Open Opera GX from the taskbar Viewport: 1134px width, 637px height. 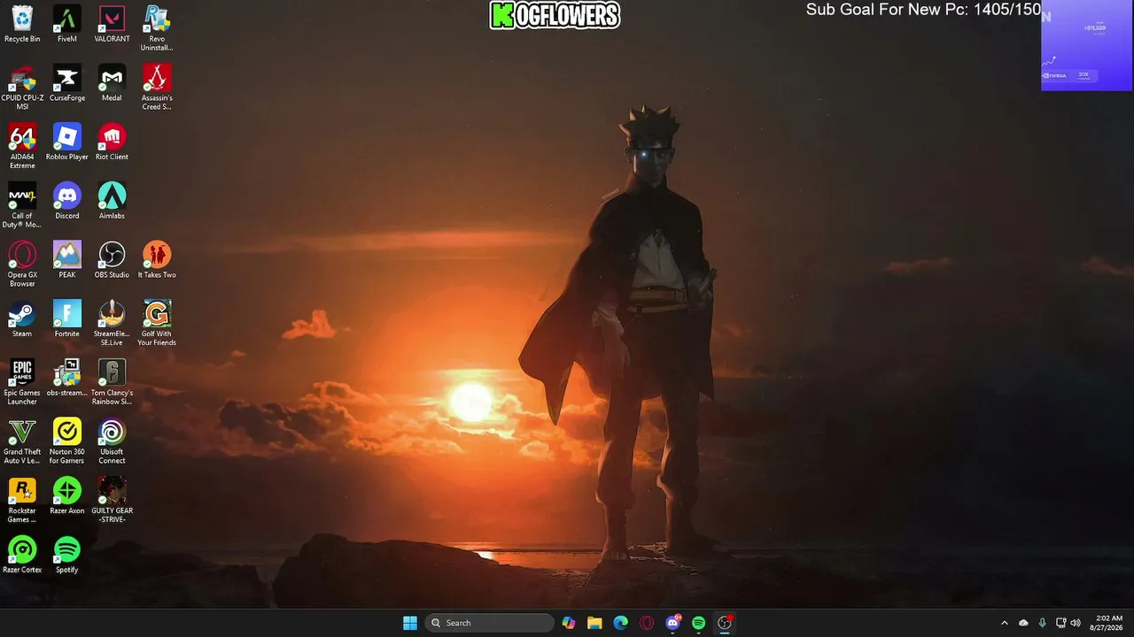click(x=647, y=623)
